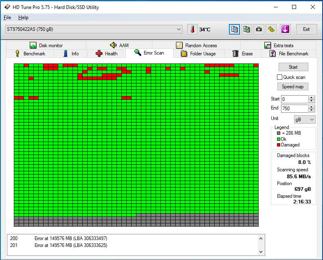Click the copy screenshot to clipboard icon
The height and width of the screenshot is (260, 323).
tap(246, 29)
